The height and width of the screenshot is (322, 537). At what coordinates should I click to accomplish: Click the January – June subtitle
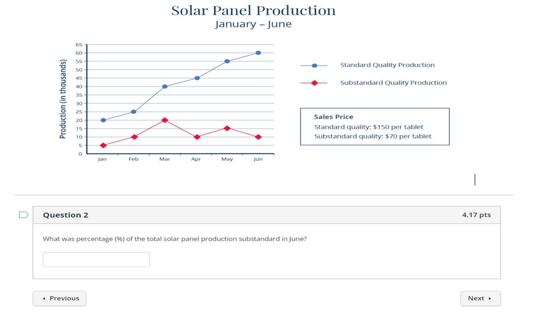(x=253, y=23)
